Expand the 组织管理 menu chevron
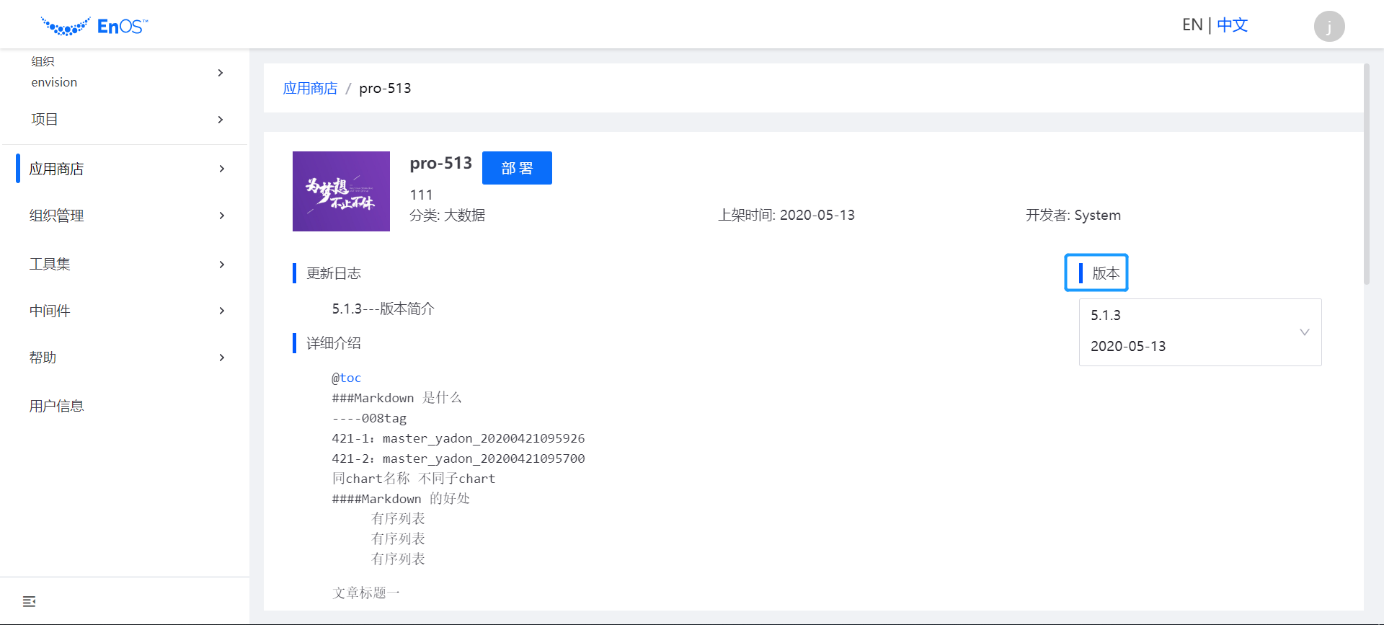The height and width of the screenshot is (625, 1384). tap(221, 216)
